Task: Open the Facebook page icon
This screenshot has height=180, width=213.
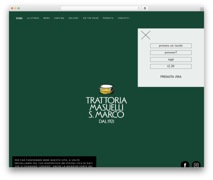Action: click(x=185, y=164)
